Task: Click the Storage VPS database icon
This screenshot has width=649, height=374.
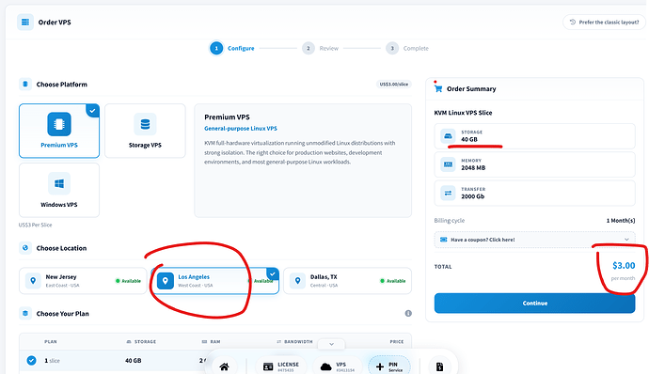Action: click(145, 124)
